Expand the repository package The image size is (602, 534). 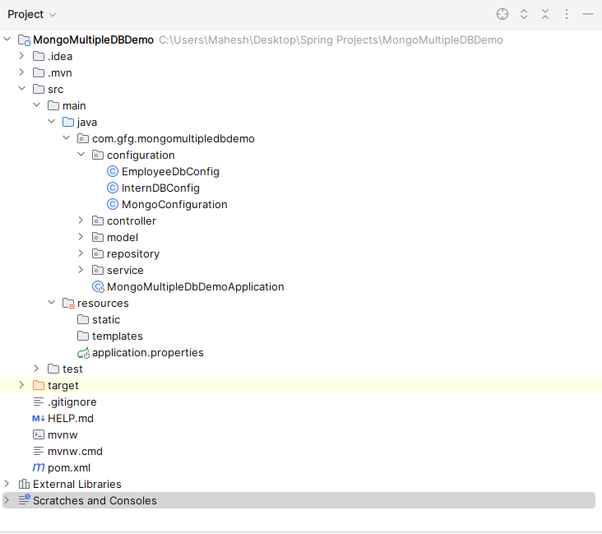(81, 253)
